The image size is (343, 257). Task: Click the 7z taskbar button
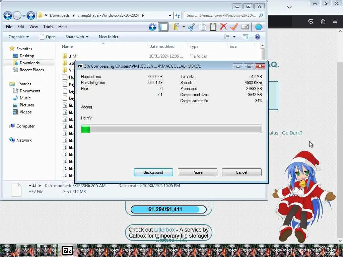coord(67,250)
